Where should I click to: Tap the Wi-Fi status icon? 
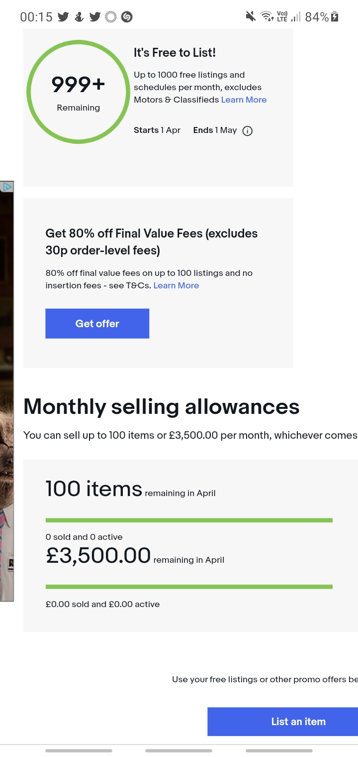268,17
